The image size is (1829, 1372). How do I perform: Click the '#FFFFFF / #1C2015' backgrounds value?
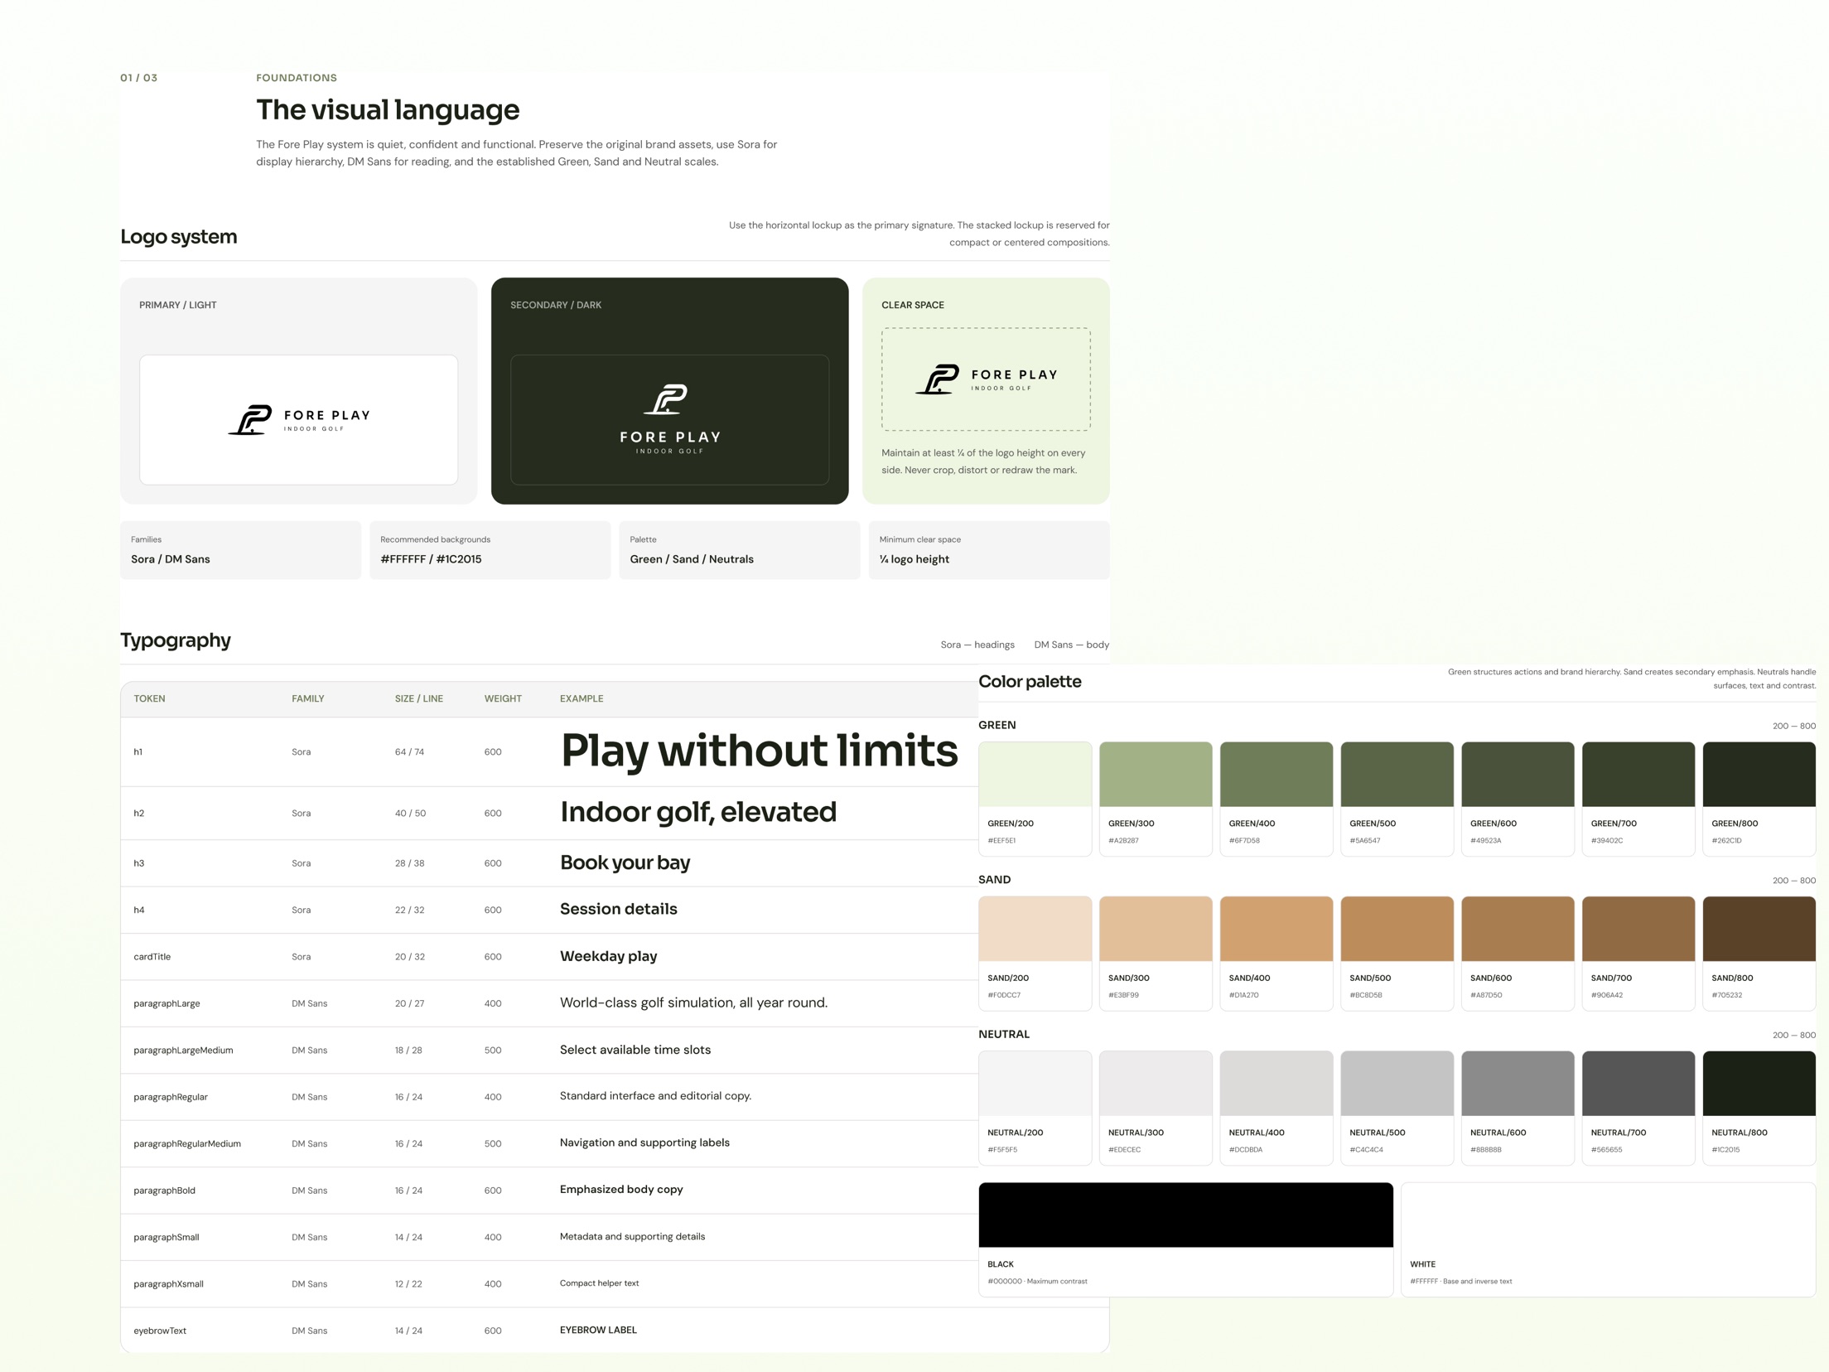click(x=431, y=559)
